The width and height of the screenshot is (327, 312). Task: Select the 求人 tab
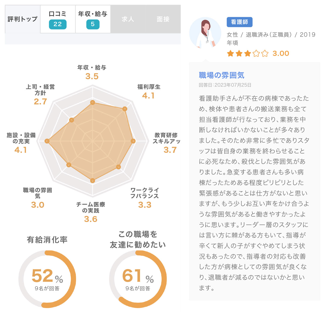128,19
